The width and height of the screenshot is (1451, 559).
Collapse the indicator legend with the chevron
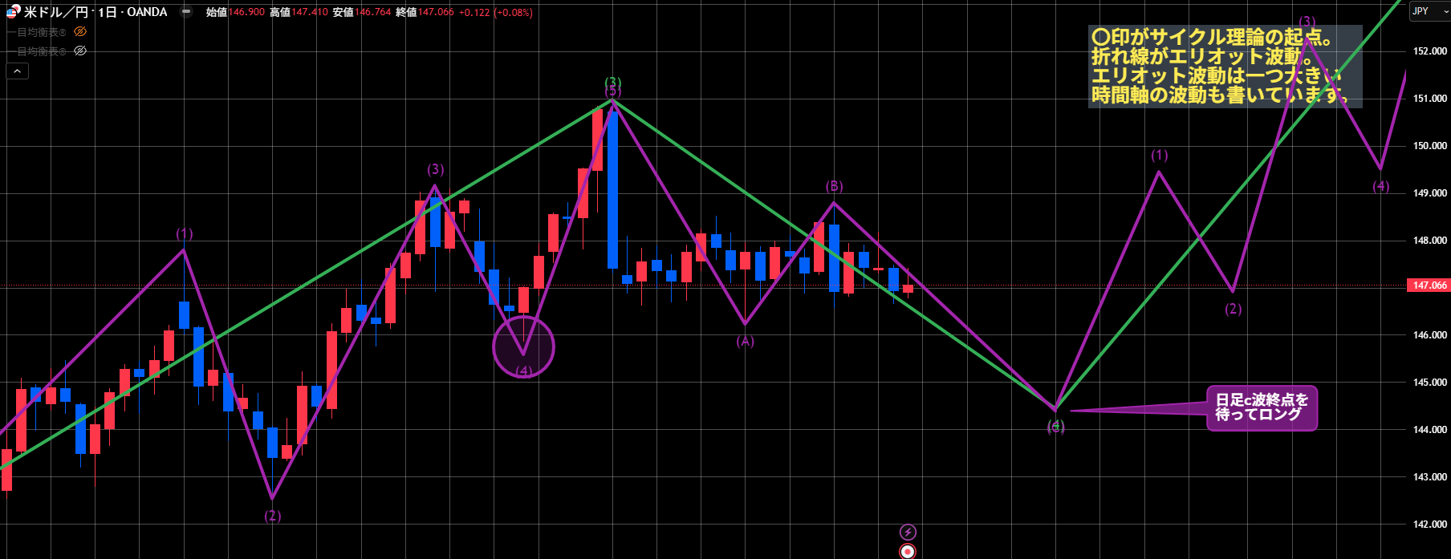point(17,71)
